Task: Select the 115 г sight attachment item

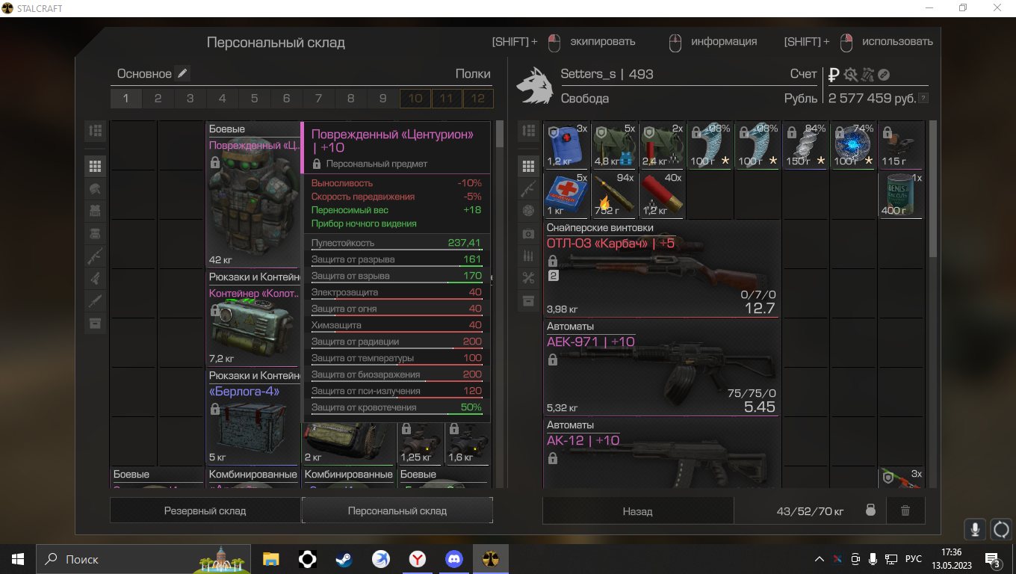Action: click(901, 146)
